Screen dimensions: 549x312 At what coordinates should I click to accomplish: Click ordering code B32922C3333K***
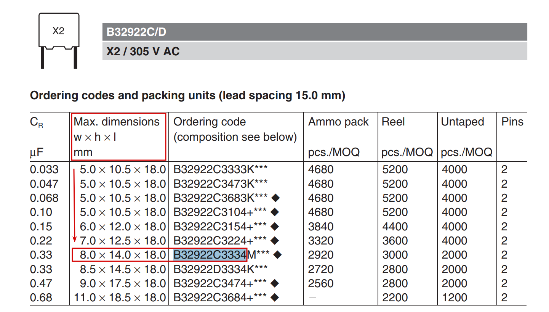pos(220,169)
